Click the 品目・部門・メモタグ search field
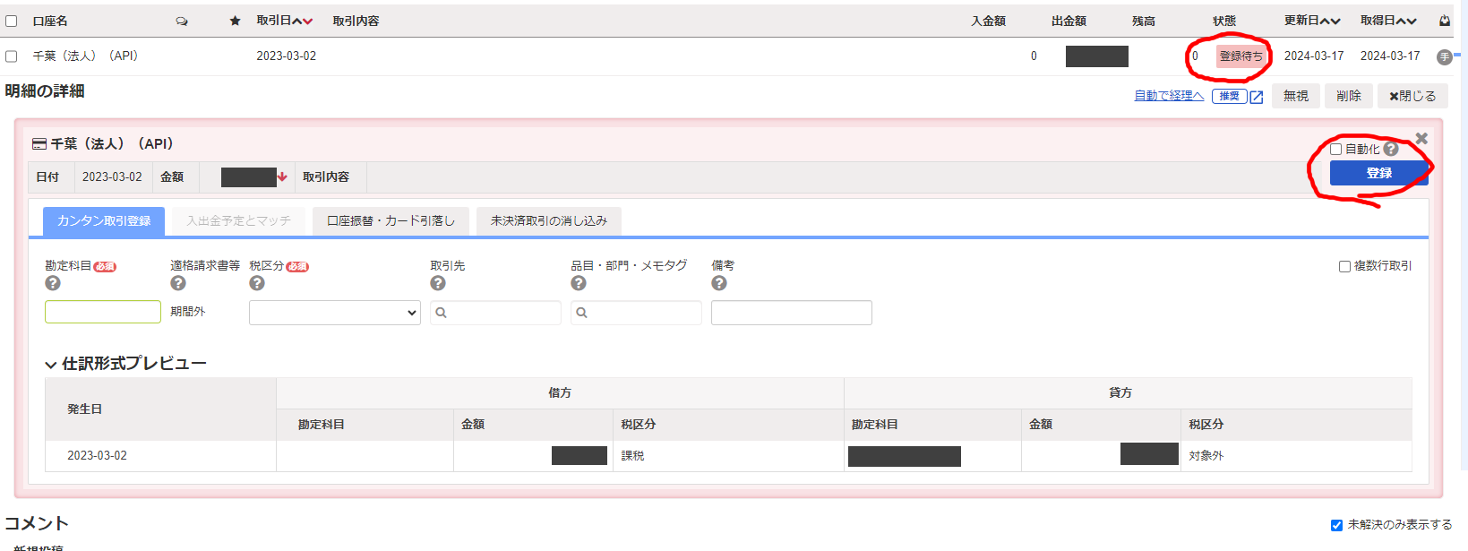Viewport: 1468px width, 551px height. click(636, 313)
